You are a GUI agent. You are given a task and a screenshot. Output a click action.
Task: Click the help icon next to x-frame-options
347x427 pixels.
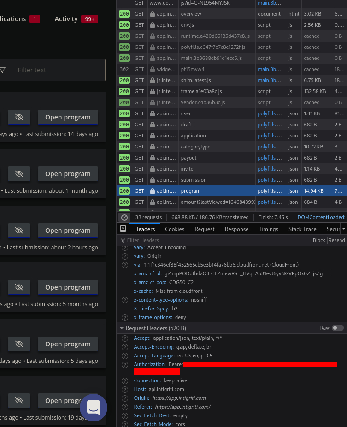coord(125,318)
